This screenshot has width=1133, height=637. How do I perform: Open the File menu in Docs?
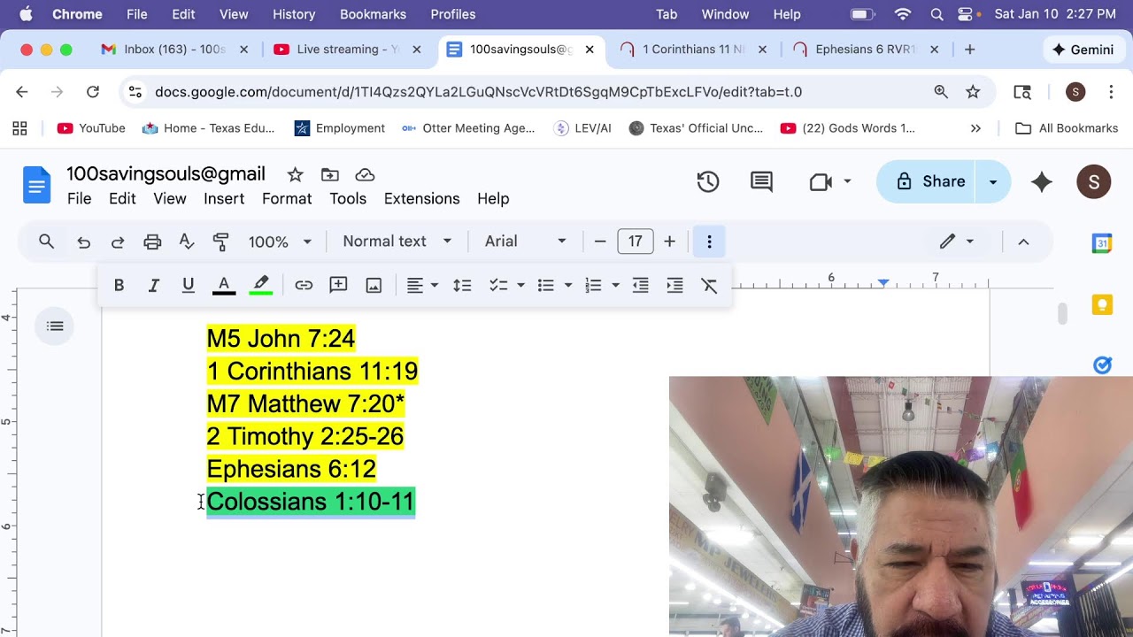coord(79,199)
